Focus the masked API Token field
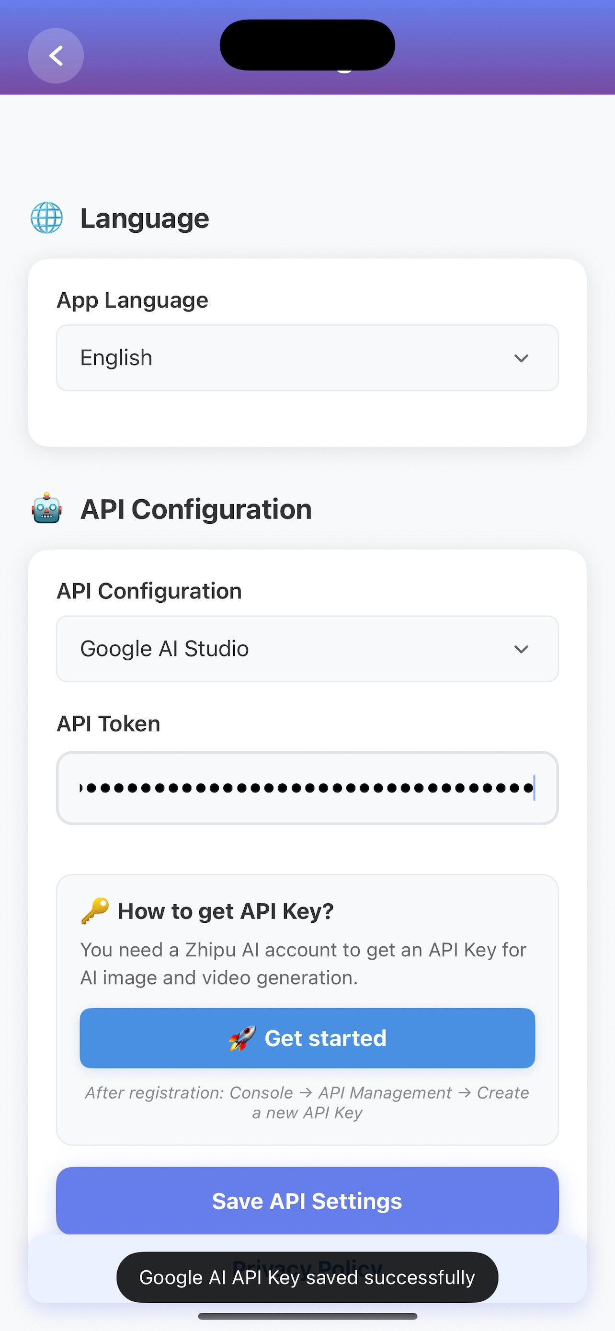This screenshot has width=615, height=1331. [x=307, y=788]
